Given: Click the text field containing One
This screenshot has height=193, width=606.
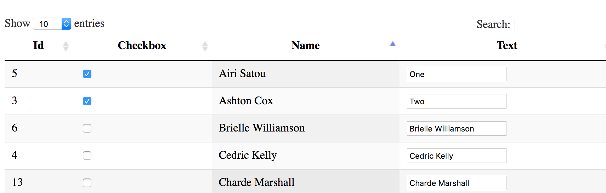Looking at the screenshot, I should [x=456, y=74].
